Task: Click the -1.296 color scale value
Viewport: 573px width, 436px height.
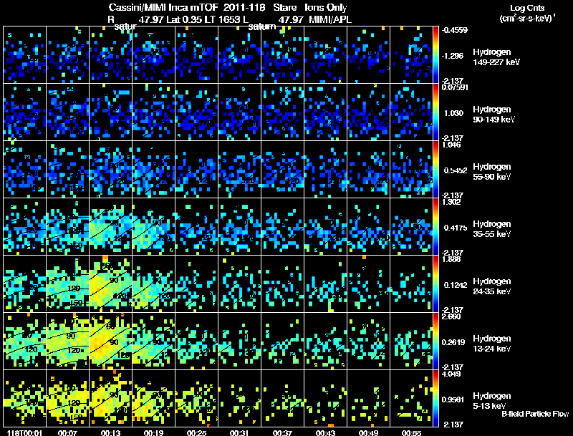Action: (x=453, y=56)
